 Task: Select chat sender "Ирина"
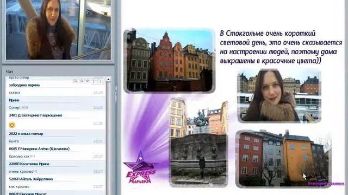14,100
